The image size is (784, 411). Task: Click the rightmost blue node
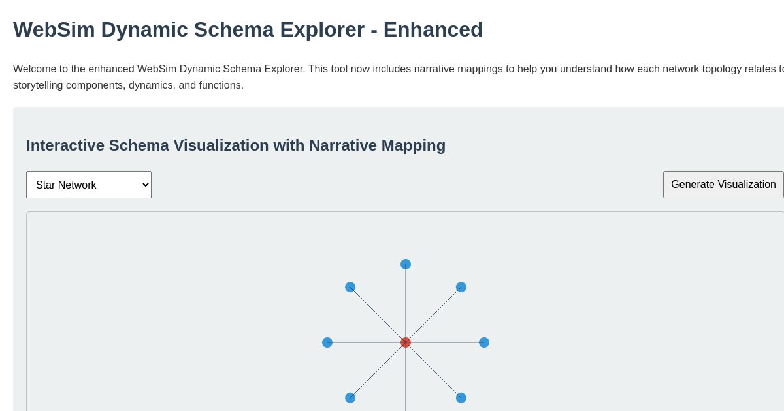[484, 342]
